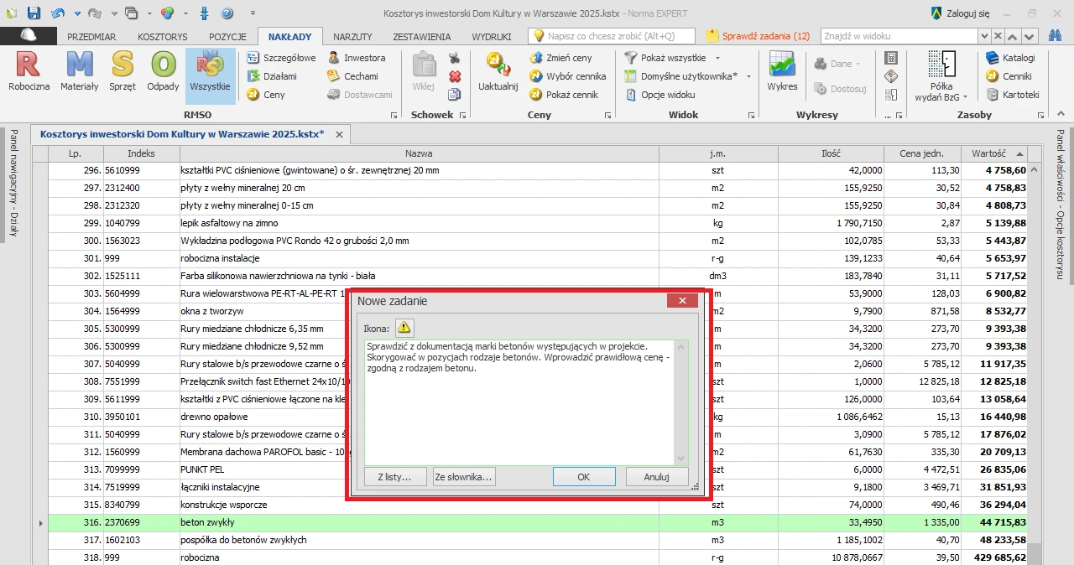The image size is (1074, 565).
Task: Open Panel nawigacyjny - Działy side panel
Action: click(x=14, y=182)
